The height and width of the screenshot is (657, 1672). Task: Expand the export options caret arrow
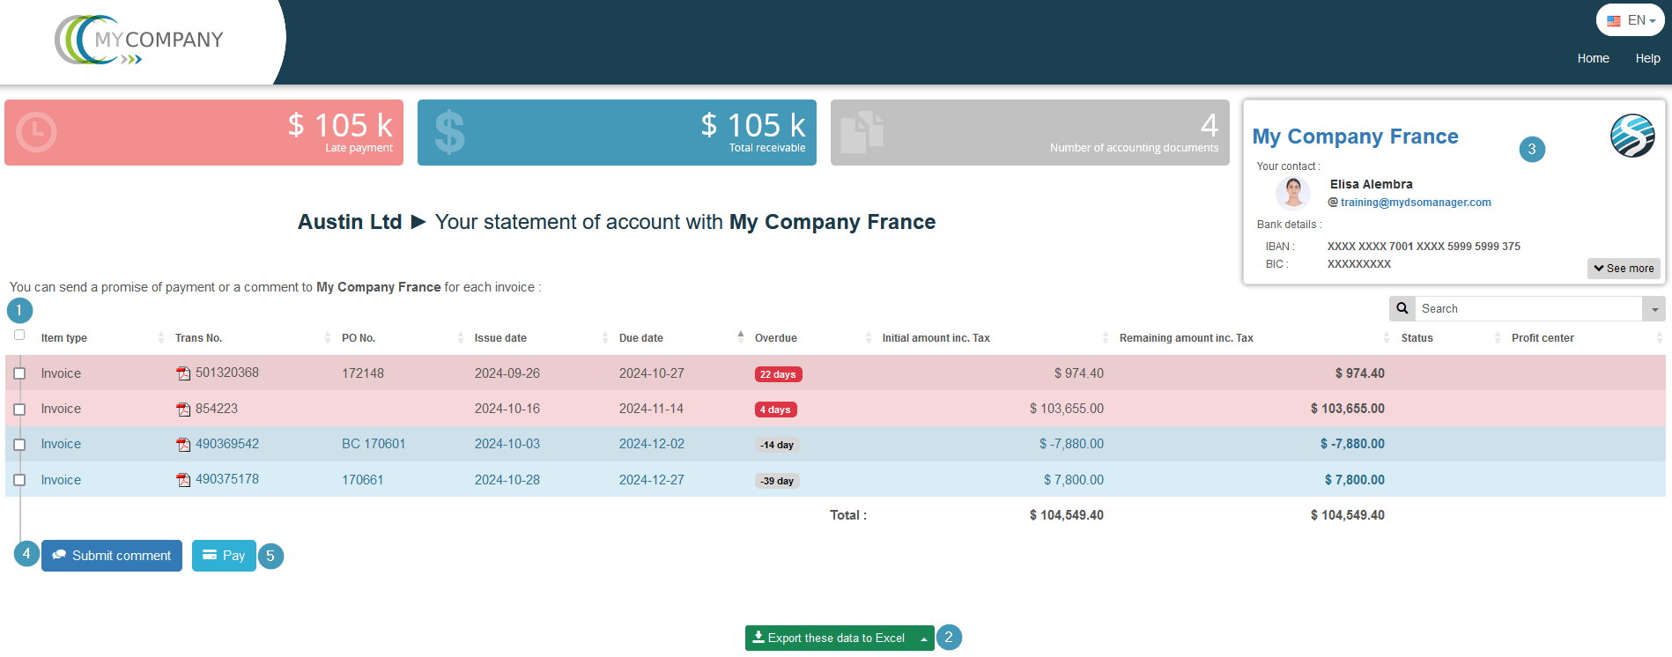[923, 639]
